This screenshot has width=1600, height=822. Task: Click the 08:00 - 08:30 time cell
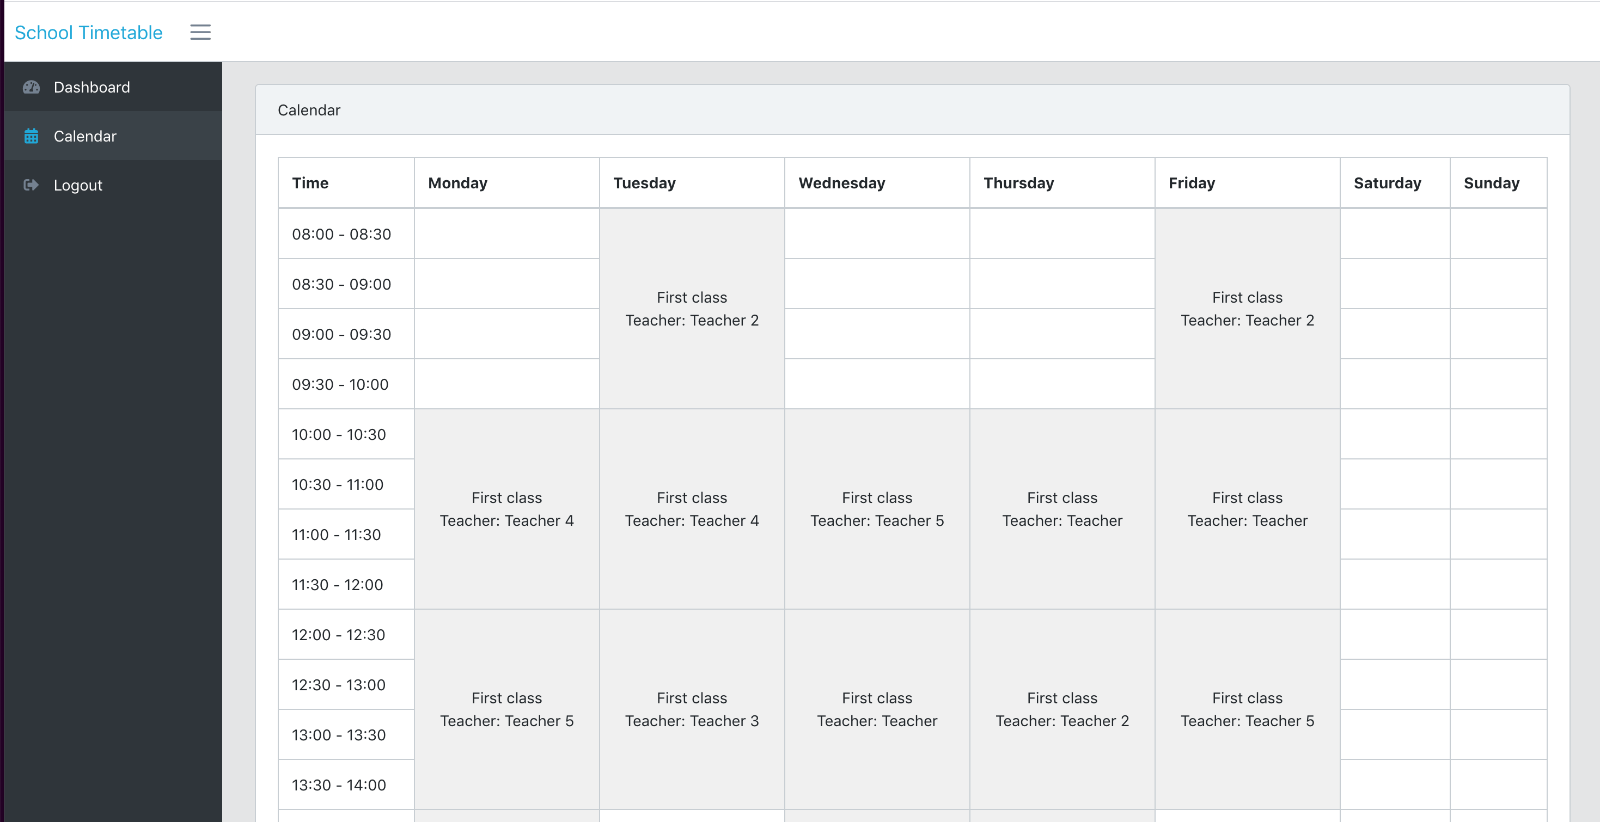point(341,234)
